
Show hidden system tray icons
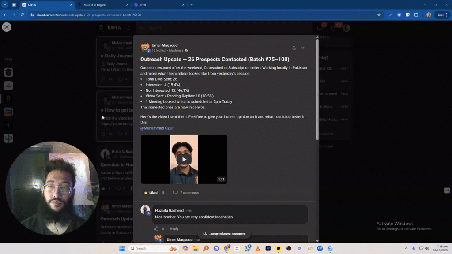(x=406, y=248)
